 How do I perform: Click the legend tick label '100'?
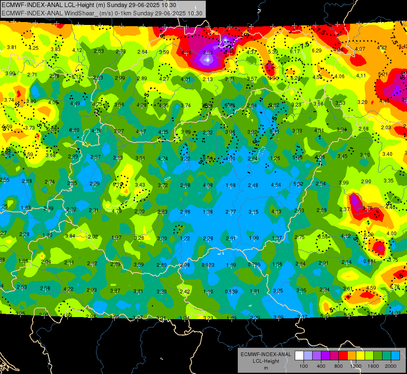303,366
